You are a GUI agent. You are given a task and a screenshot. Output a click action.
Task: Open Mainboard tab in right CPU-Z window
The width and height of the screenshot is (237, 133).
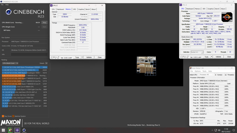pyautogui.click(x=190, y=9)
